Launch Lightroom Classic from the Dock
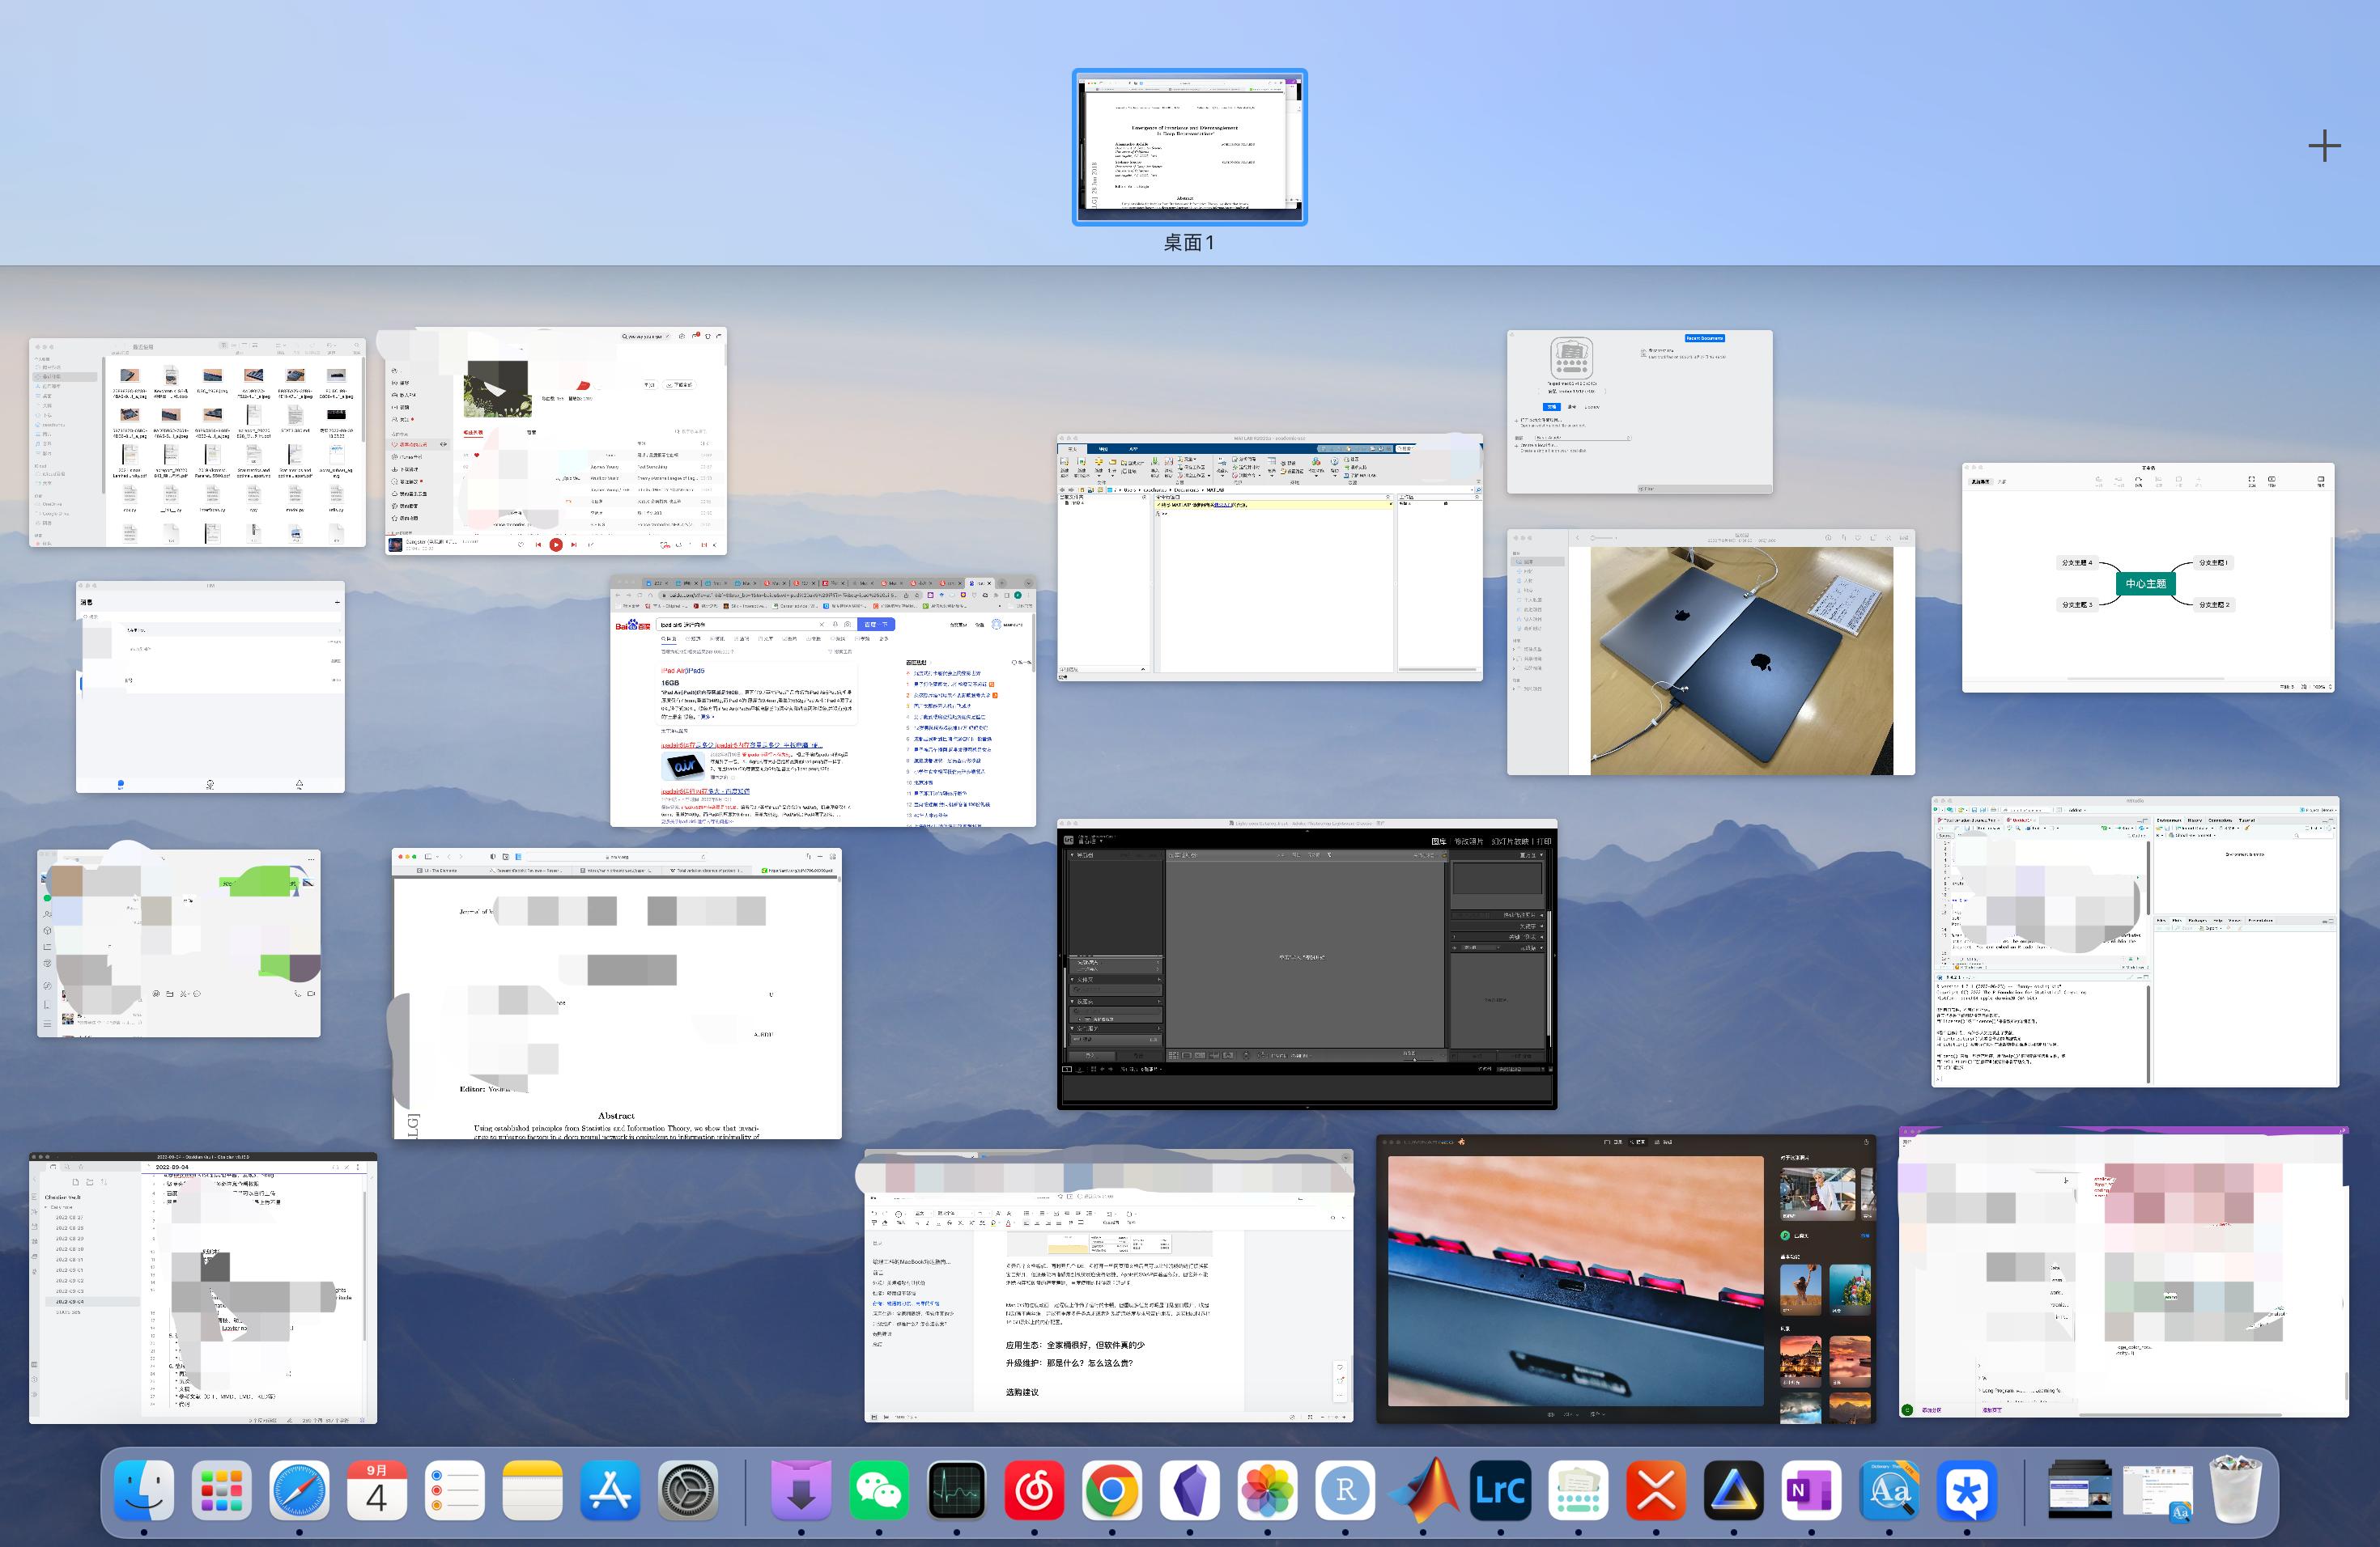This screenshot has height=1547, width=2380. coord(1501,1491)
